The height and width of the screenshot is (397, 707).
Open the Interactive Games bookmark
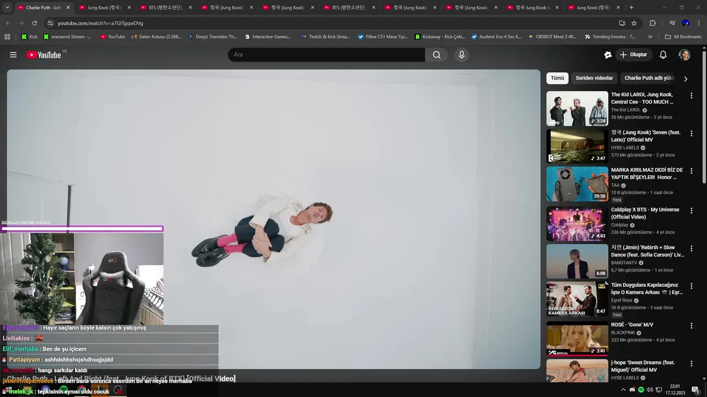pos(267,37)
